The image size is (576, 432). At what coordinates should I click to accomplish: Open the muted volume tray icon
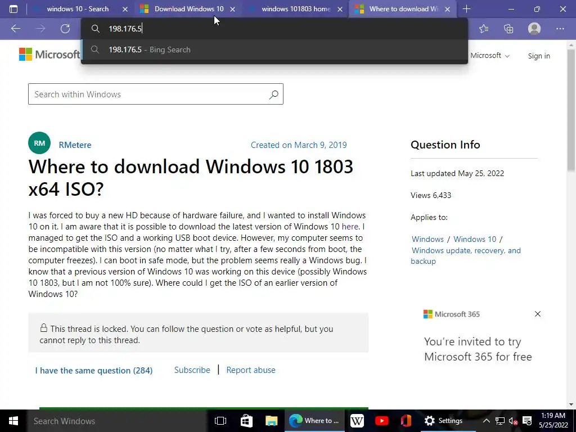coord(513,421)
